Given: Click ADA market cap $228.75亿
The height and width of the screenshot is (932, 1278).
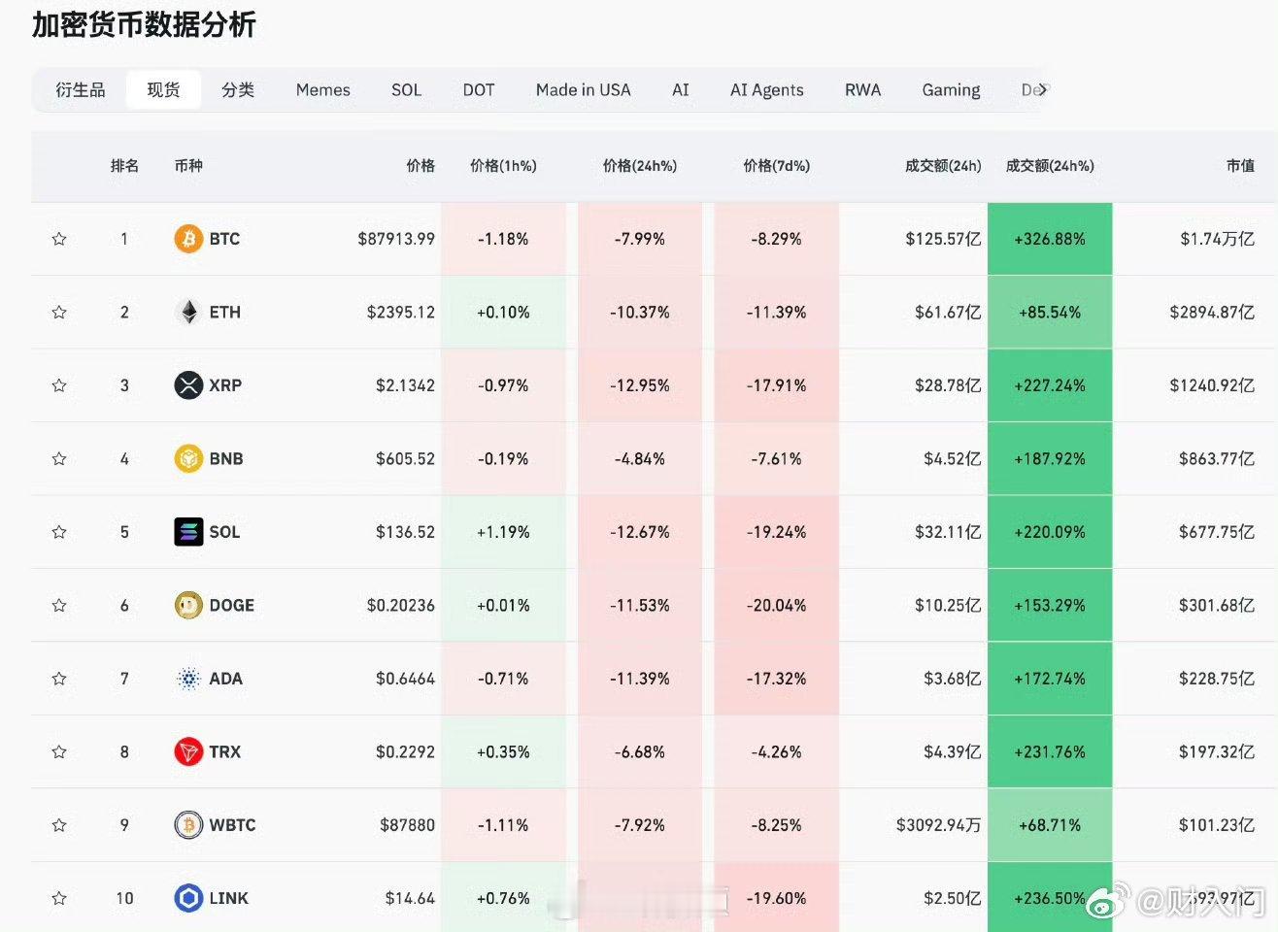Looking at the screenshot, I should 1217,679.
